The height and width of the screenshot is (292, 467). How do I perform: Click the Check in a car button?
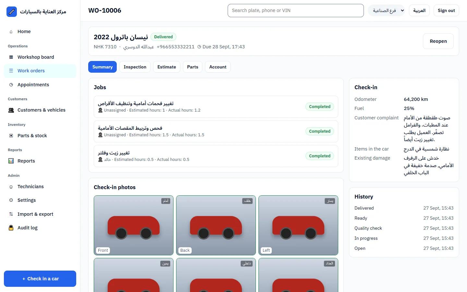point(40,279)
